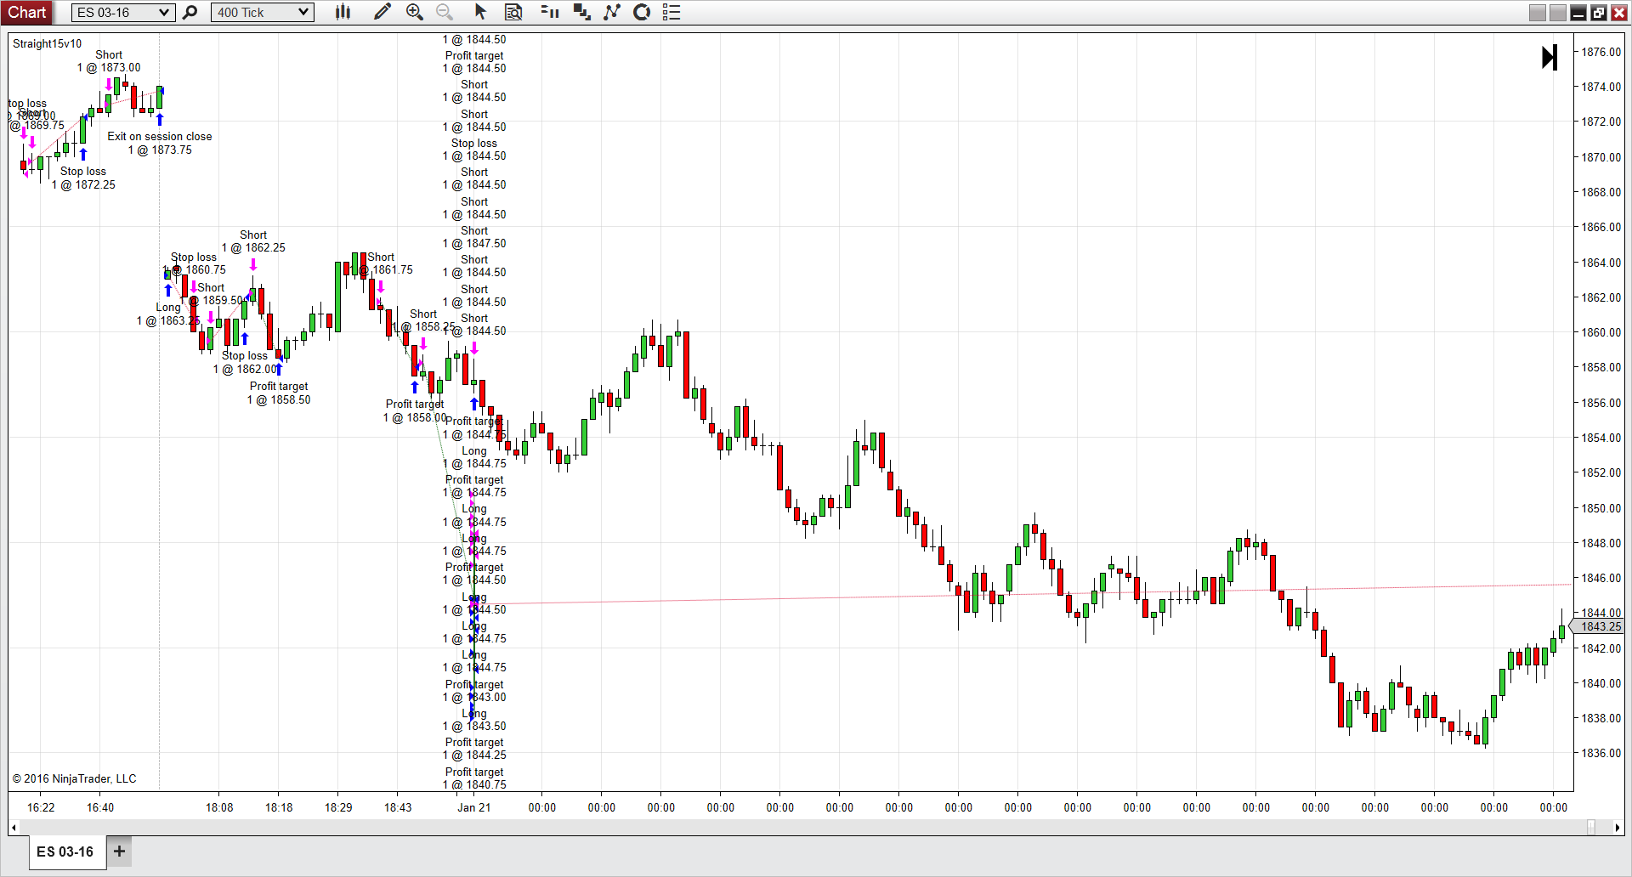1632x877 pixels.
Task: Click the 16:22 time axis label
Action: [x=41, y=807]
